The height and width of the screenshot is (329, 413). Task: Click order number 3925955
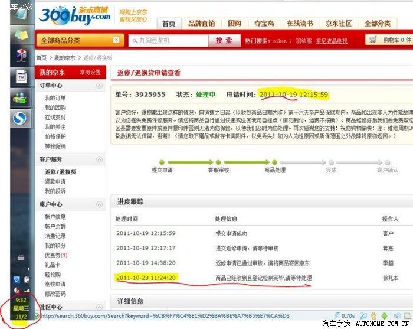pos(150,95)
